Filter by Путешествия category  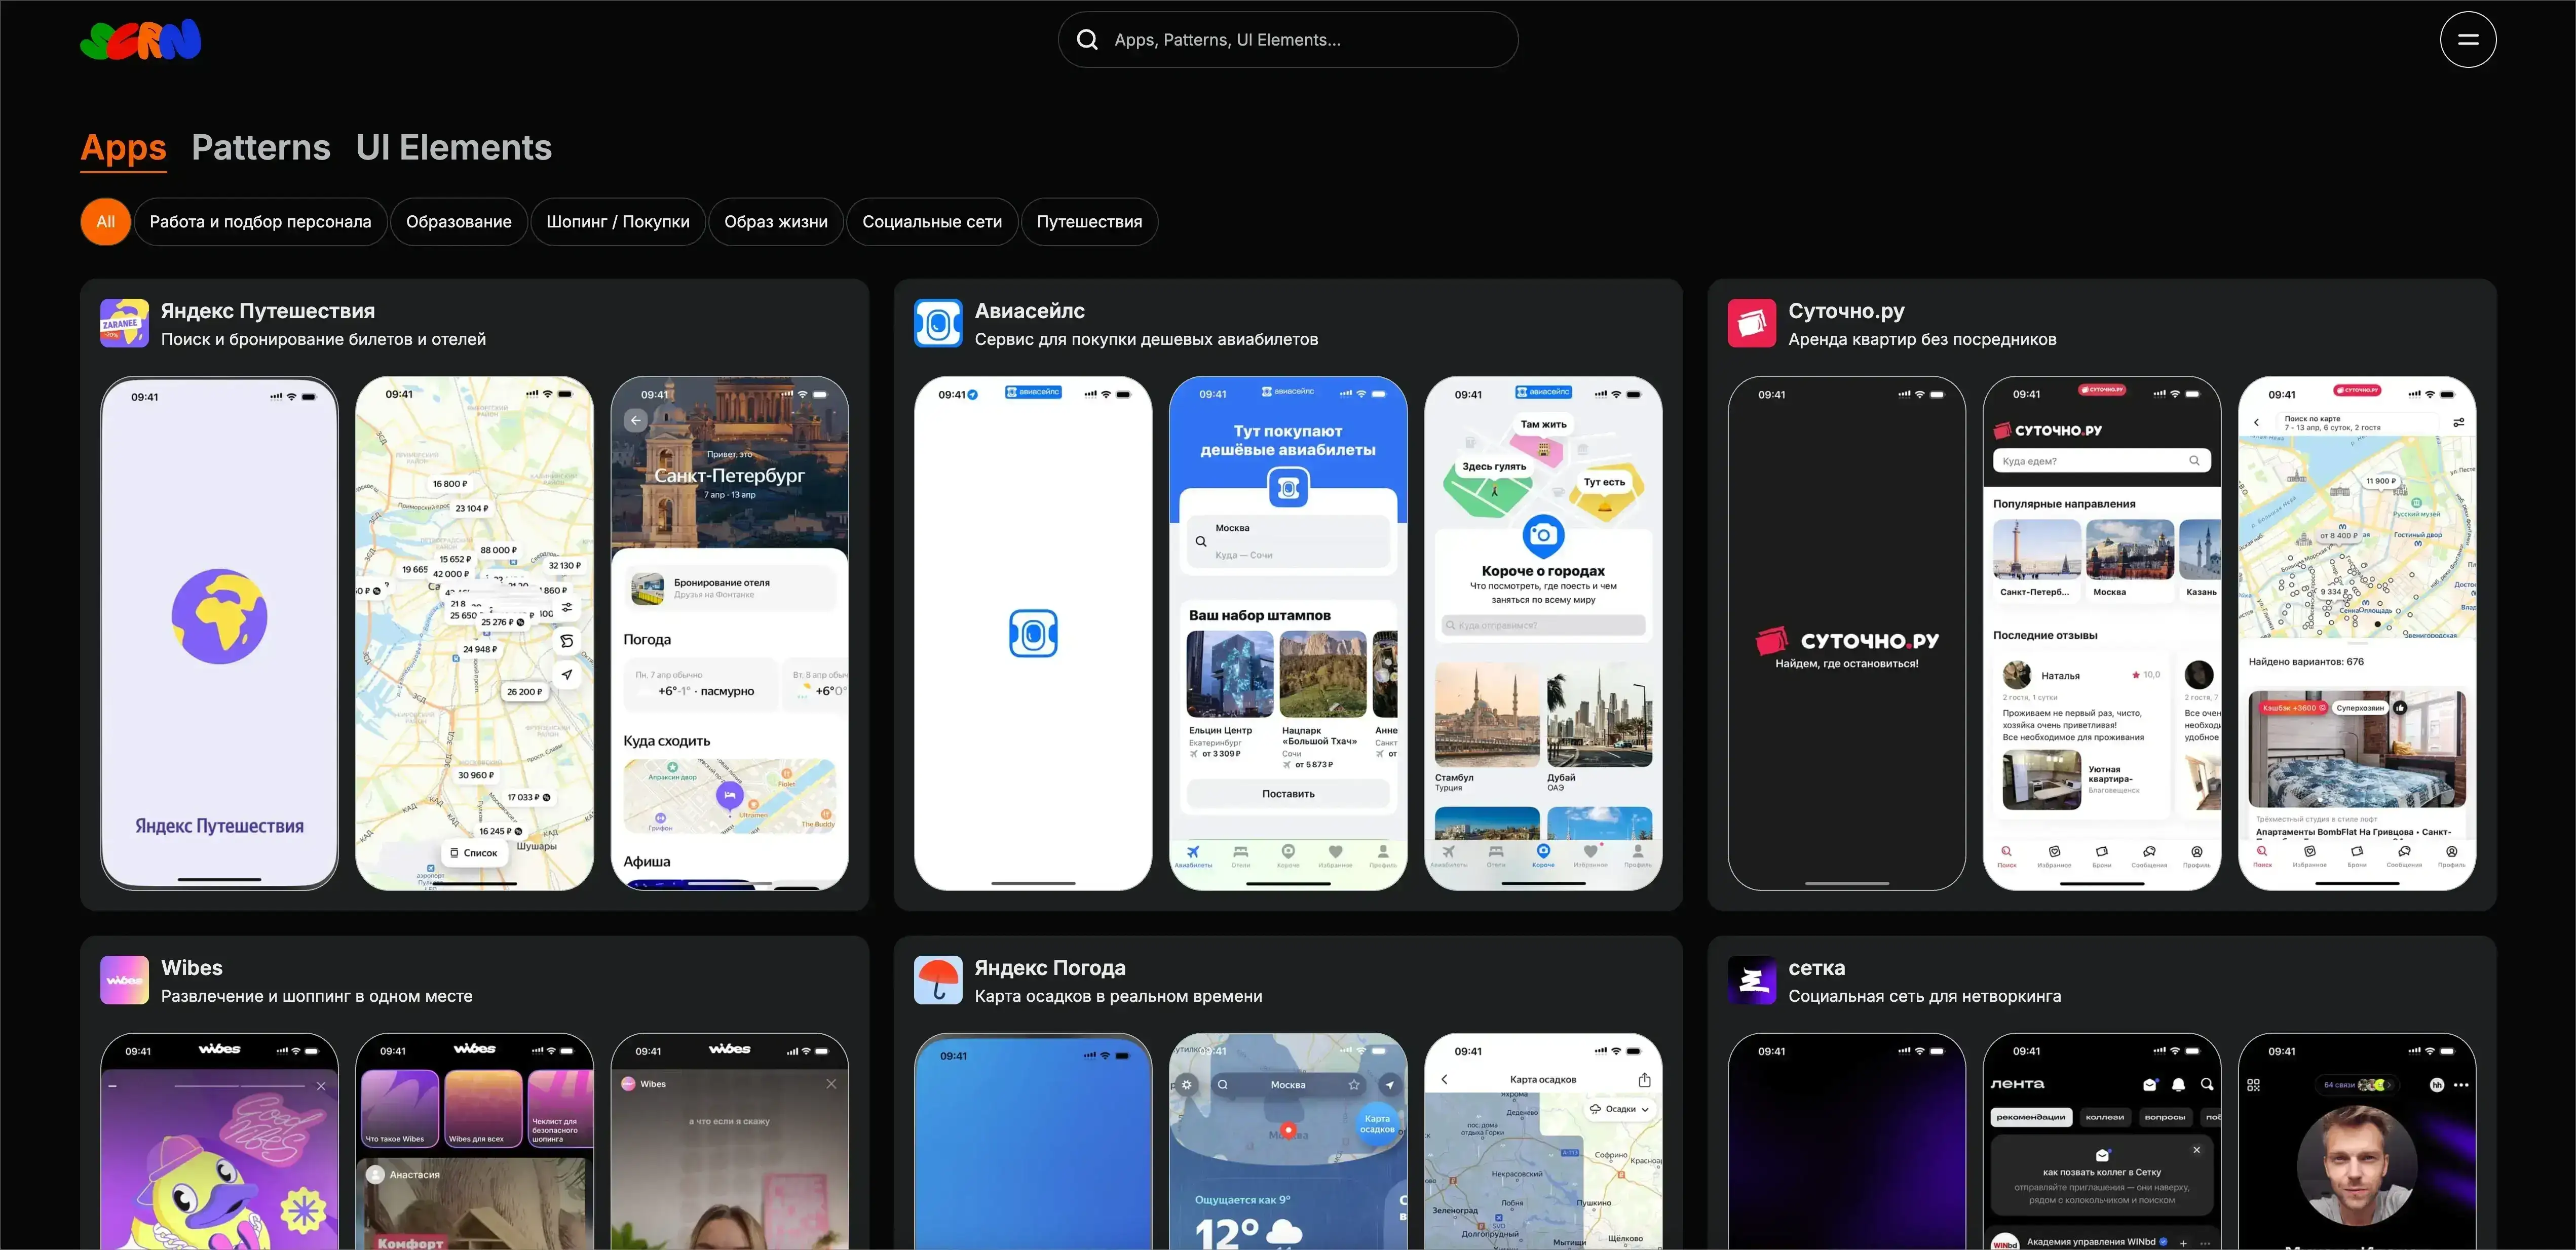[1089, 222]
